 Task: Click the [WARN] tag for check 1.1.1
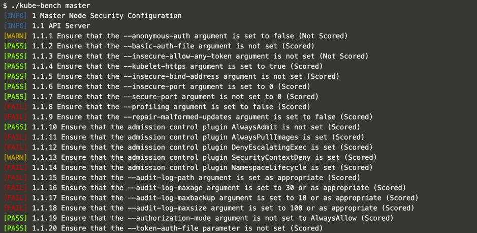pos(15,36)
